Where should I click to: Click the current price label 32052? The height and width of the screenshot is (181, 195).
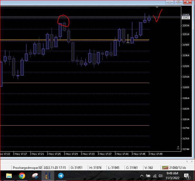(x=186, y=18)
